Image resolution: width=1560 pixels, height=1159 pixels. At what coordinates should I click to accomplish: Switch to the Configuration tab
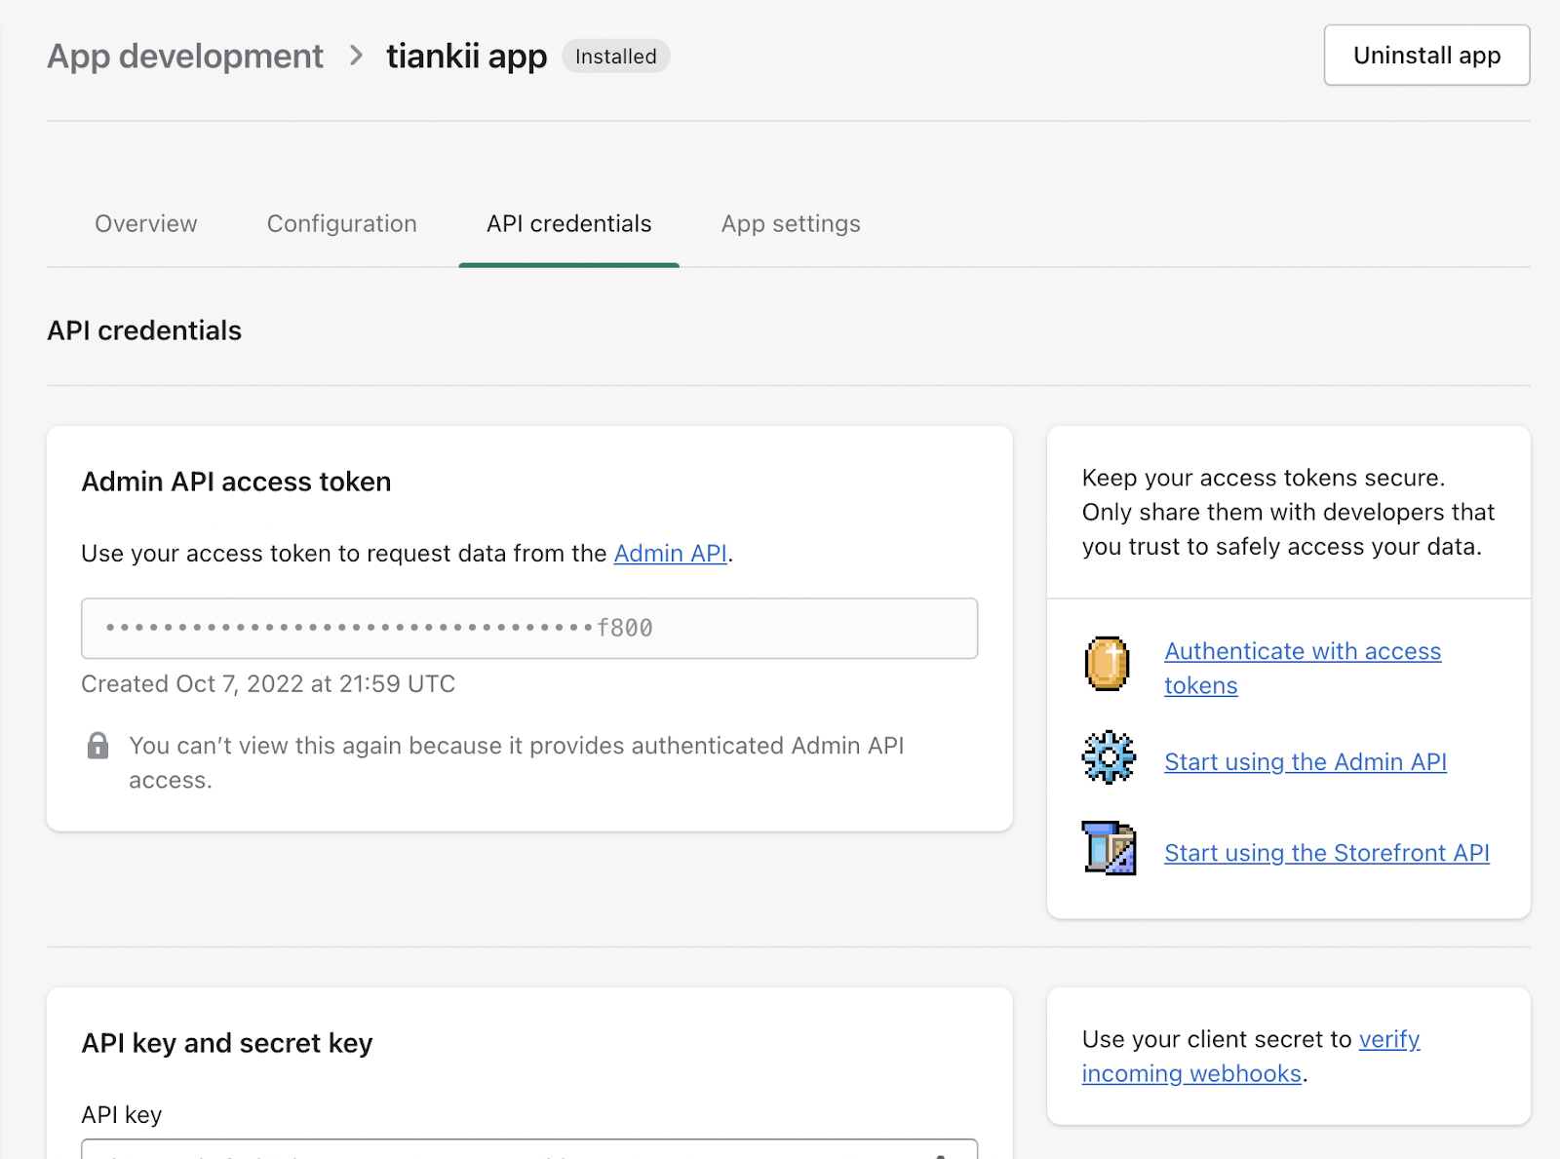pos(342,223)
